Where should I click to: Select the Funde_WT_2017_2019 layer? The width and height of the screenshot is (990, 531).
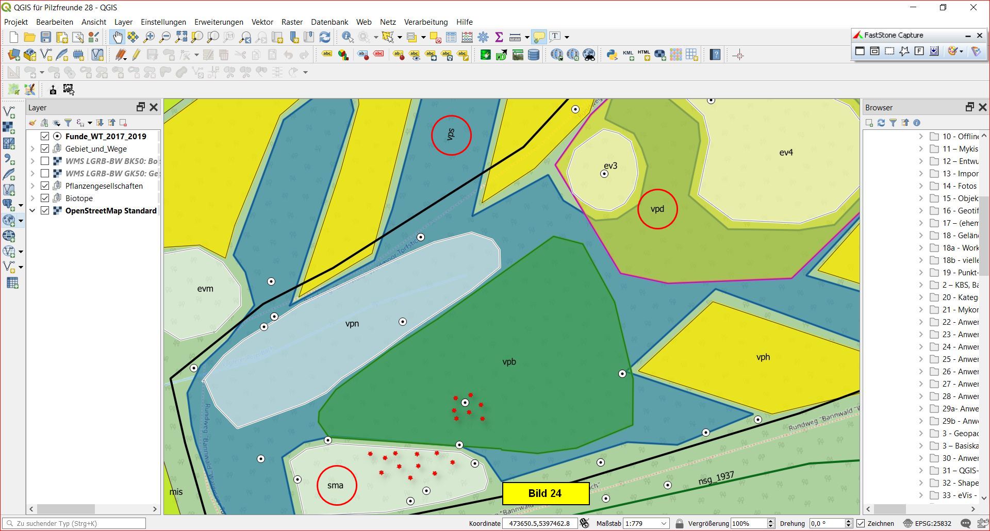[x=106, y=137]
